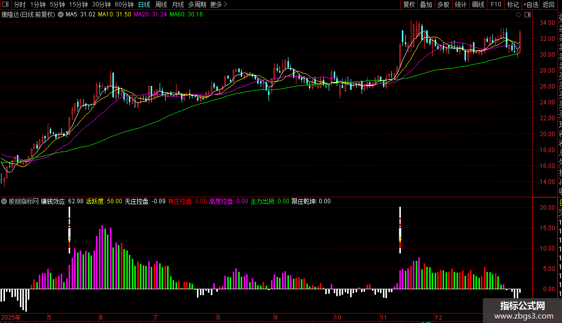Click the MA10: 31.50 label
Screen dimensions: 562x323
point(114,14)
